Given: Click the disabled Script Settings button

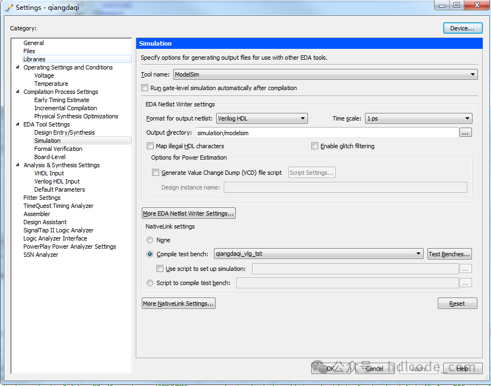Looking at the screenshot, I should tap(312, 173).
